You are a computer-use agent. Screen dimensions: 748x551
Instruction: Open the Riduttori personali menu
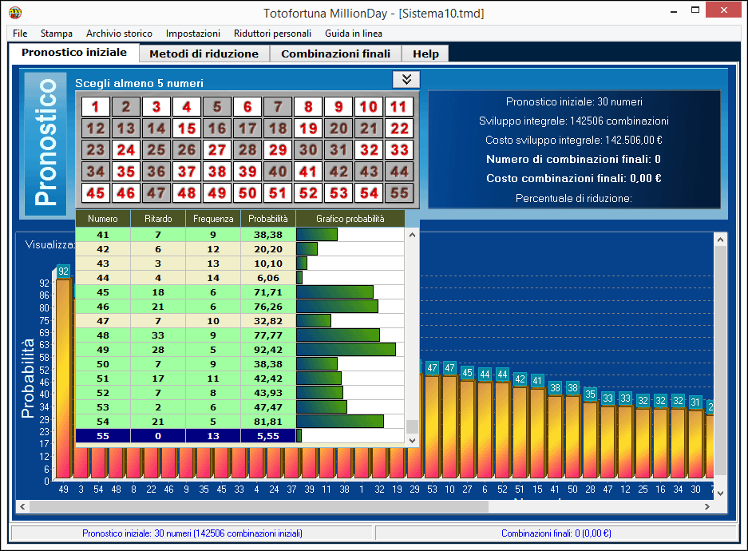(x=272, y=34)
